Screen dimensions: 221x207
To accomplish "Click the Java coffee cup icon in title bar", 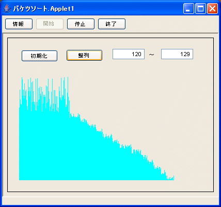I will [7, 8].
